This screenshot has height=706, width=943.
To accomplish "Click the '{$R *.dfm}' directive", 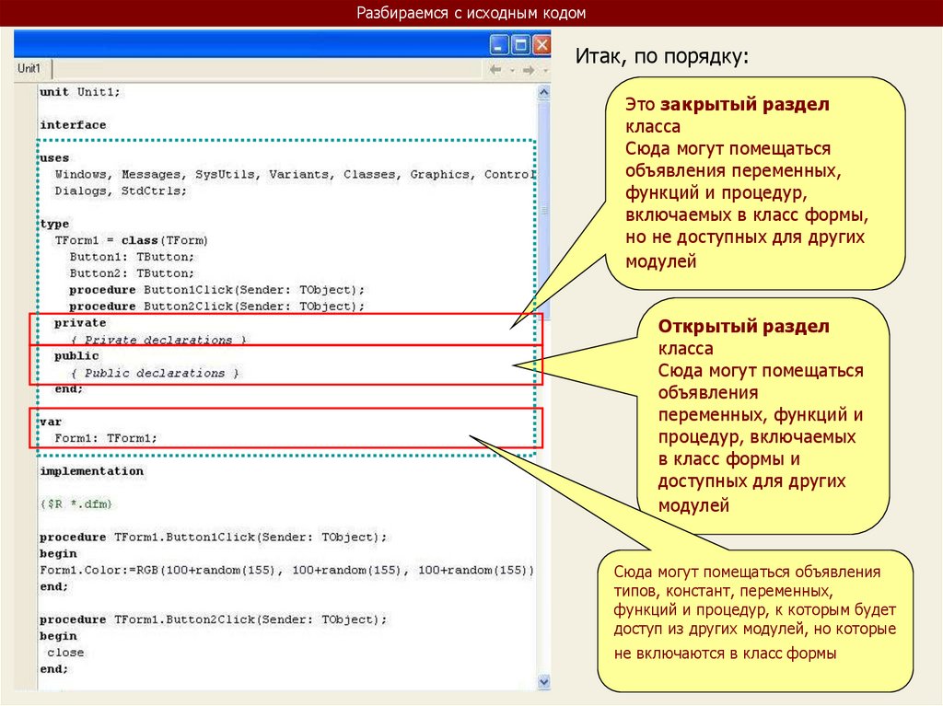I will tap(76, 503).
